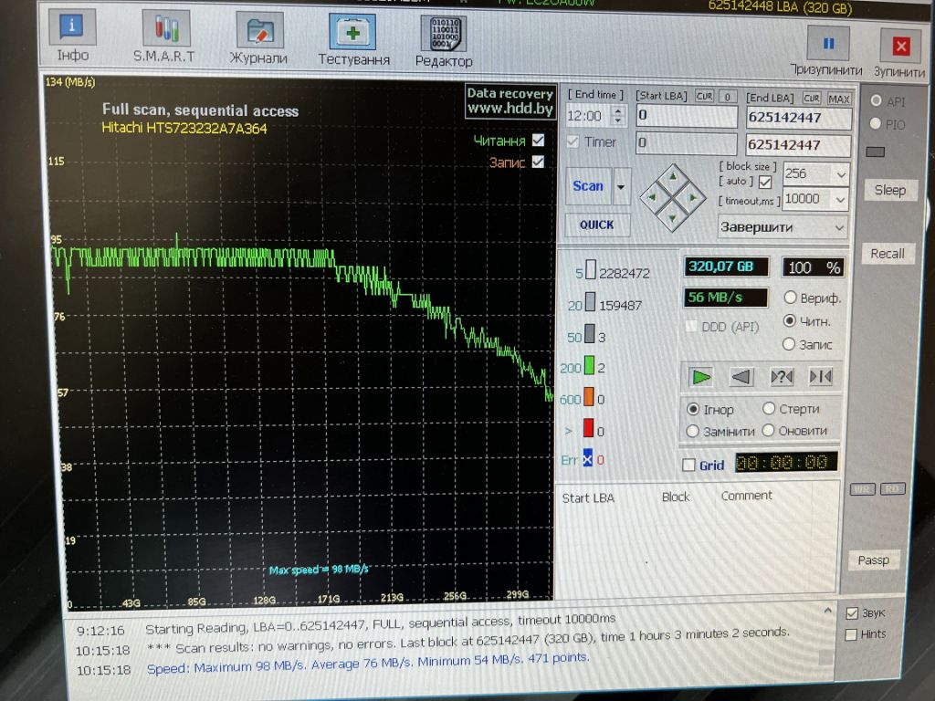Open the Інфо drive info panel
The width and height of the screenshot is (935, 701).
point(73,36)
